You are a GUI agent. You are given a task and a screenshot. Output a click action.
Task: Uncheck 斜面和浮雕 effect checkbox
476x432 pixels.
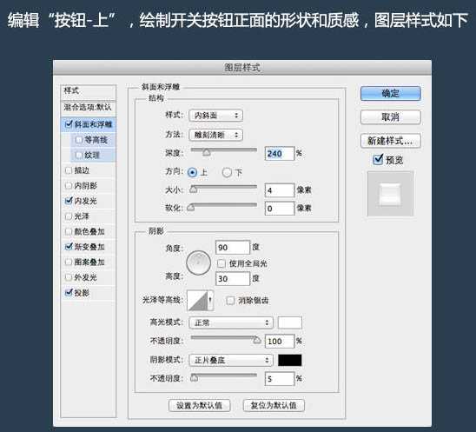69,124
